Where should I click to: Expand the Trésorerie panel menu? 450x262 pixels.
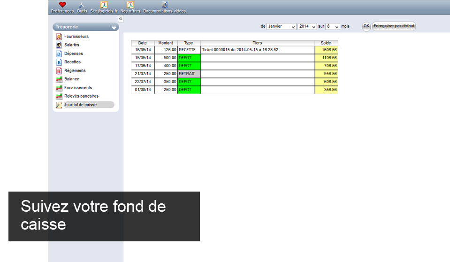114,27
